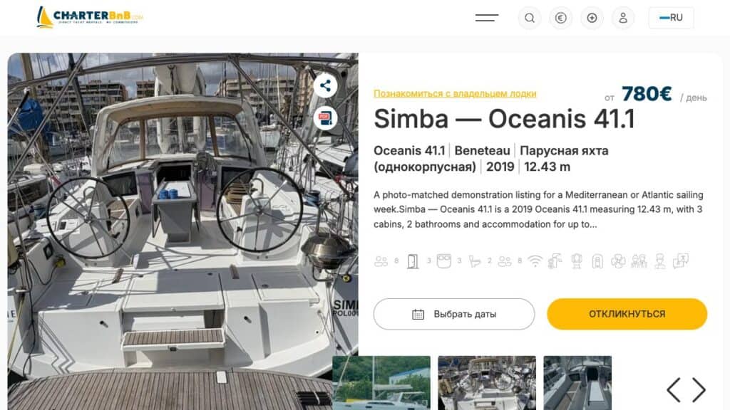Image resolution: width=730 pixels, height=410 pixels.
Task: Click the plus add-listing icon
Action: (x=592, y=18)
